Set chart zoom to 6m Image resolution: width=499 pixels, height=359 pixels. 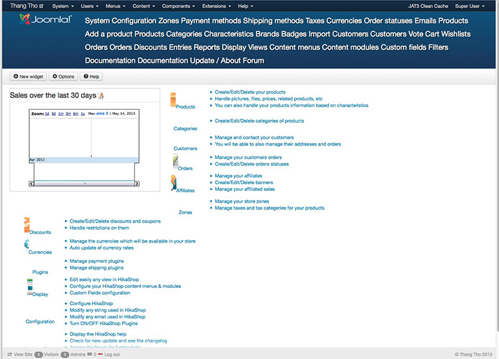pyautogui.click(x=75, y=114)
